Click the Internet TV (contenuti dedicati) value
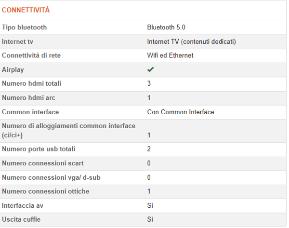Screen dimensions: 289x228 pos(192,41)
